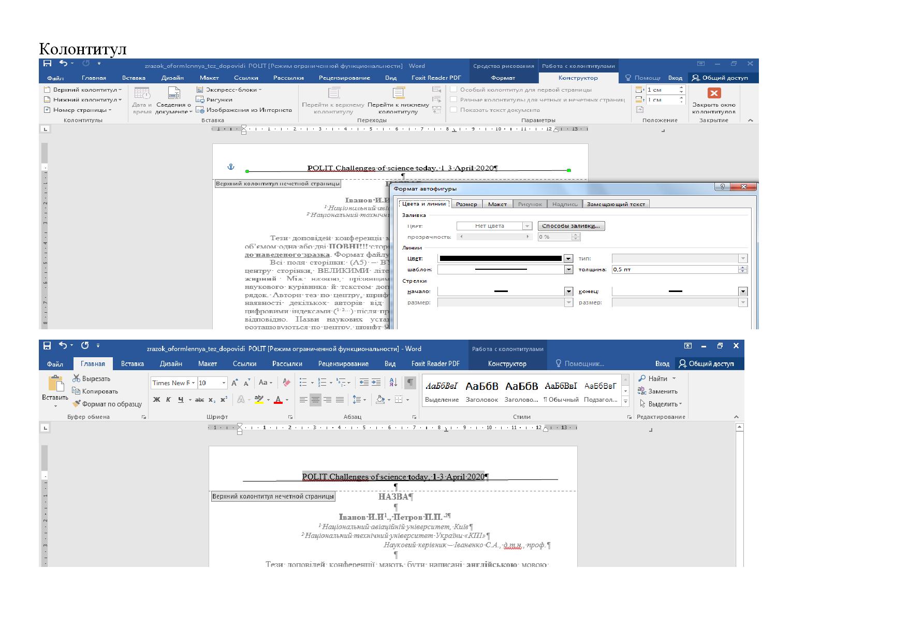Click Go to Footer icon

click(398, 93)
